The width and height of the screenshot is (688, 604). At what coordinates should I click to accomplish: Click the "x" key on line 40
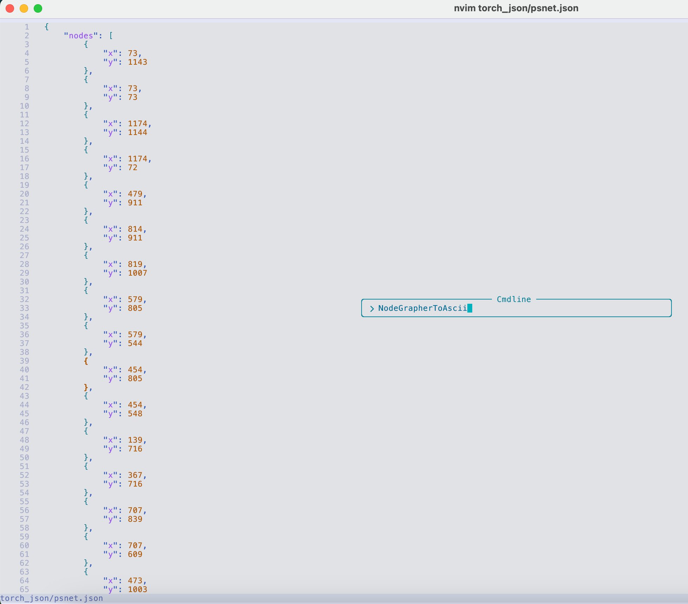[x=110, y=370]
